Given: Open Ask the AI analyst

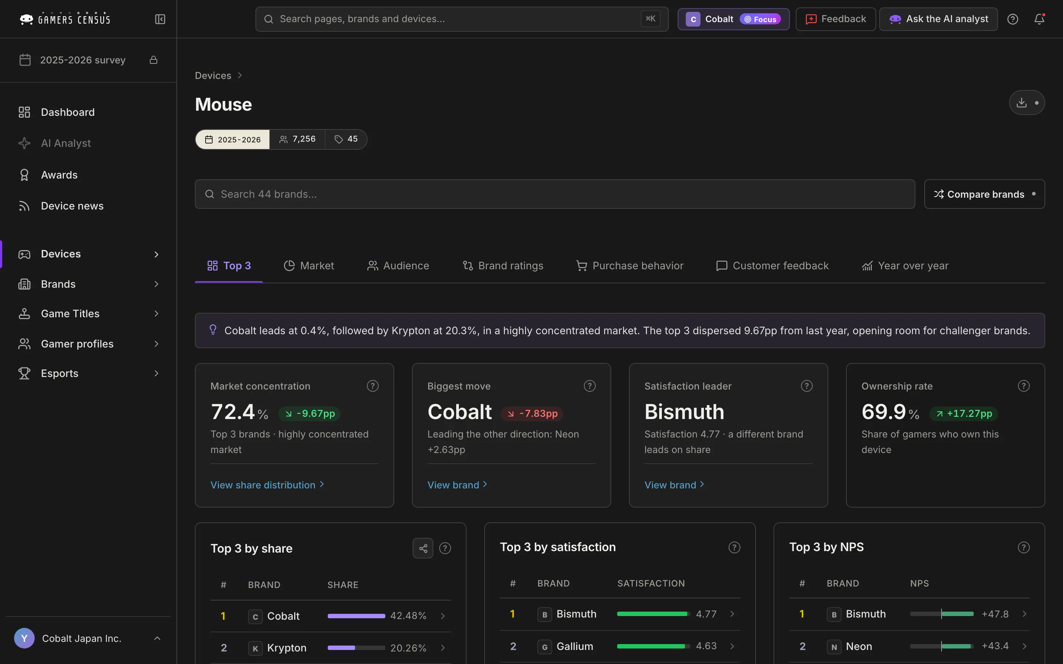Looking at the screenshot, I should point(938,19).
